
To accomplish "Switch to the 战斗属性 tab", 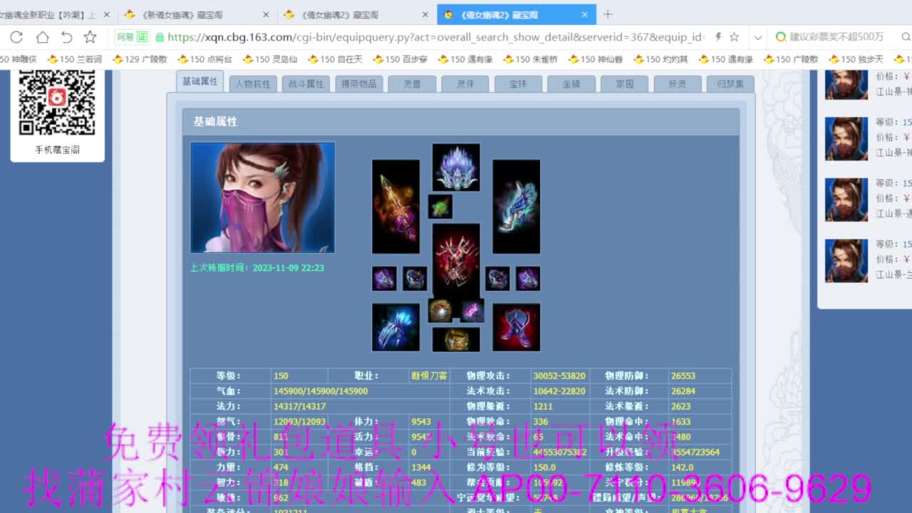I will (306, 83).
